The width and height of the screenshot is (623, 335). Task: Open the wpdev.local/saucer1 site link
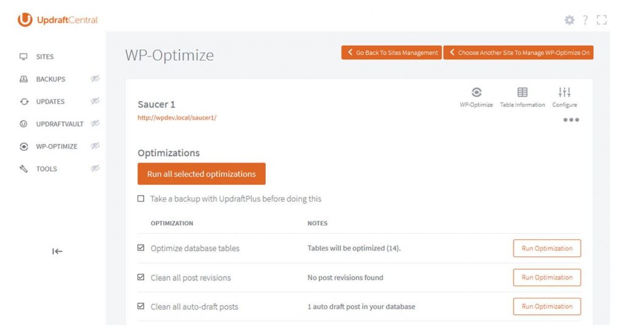177,118
